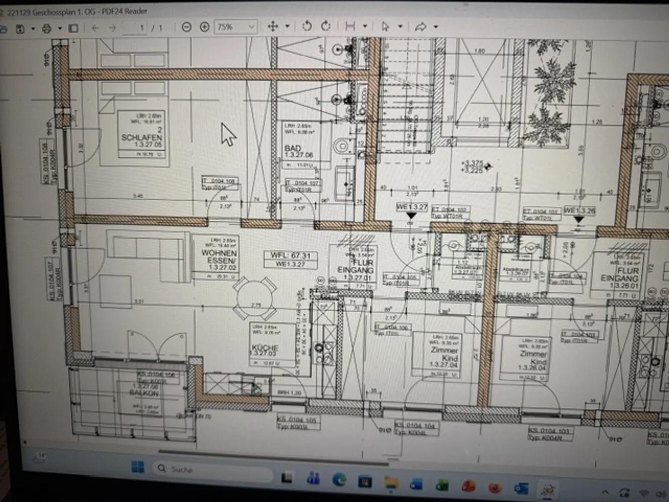Screen dimensions: 669x502
Task: Go to the previous page
Action: pyautogui.click(x=95, y=28)
